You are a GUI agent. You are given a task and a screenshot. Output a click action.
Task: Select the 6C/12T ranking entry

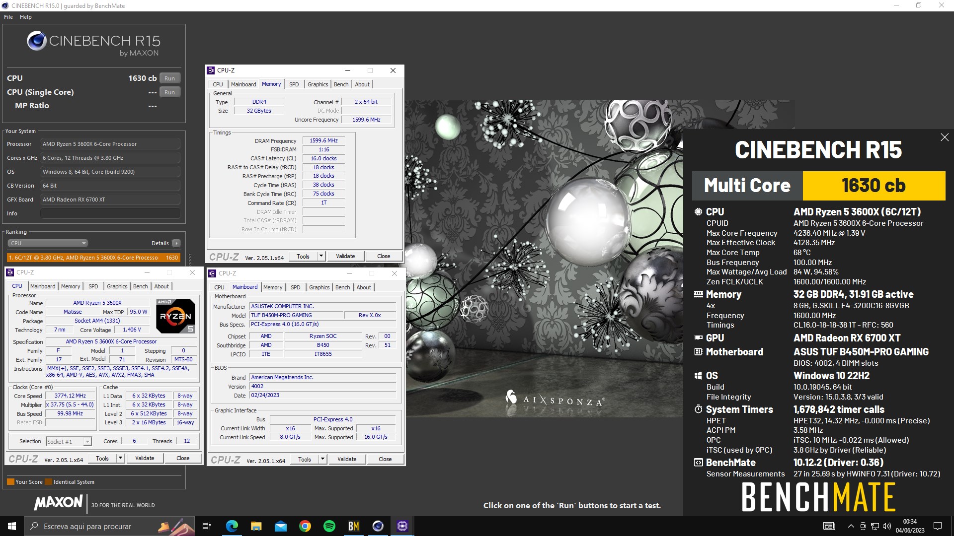click(93, 258)
